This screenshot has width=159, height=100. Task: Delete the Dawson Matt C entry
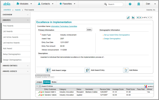pos(41,92)
